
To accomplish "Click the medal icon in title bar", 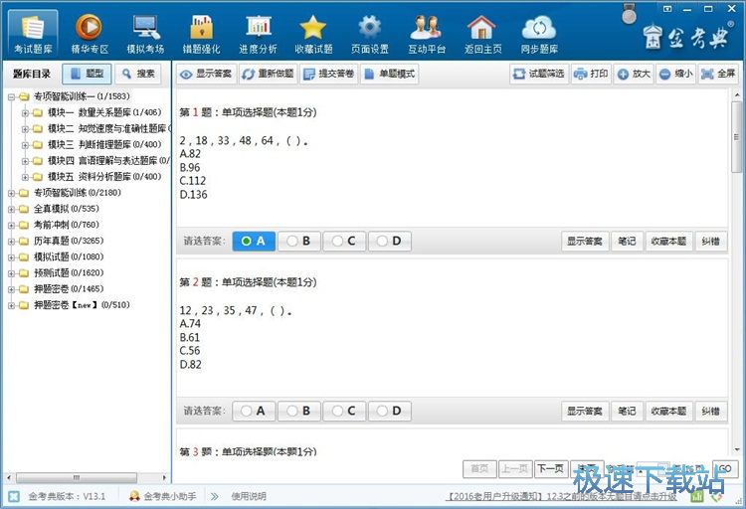I will (x=629, y=15).
